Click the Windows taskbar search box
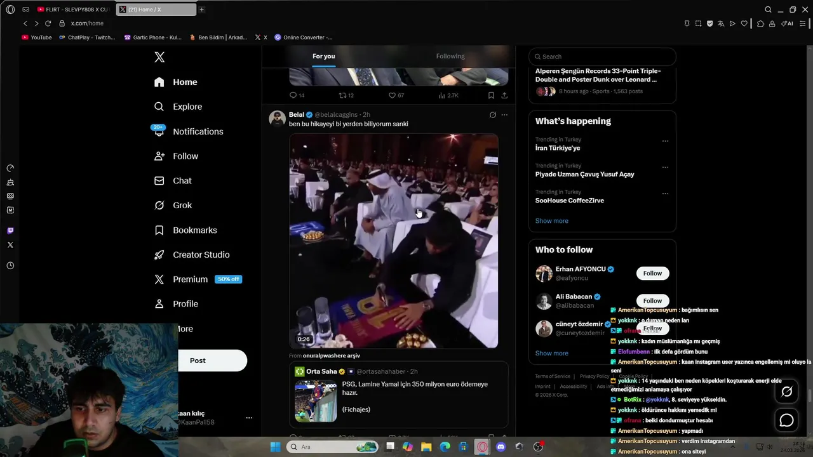 pyautogui.click(x=332, y=447)
